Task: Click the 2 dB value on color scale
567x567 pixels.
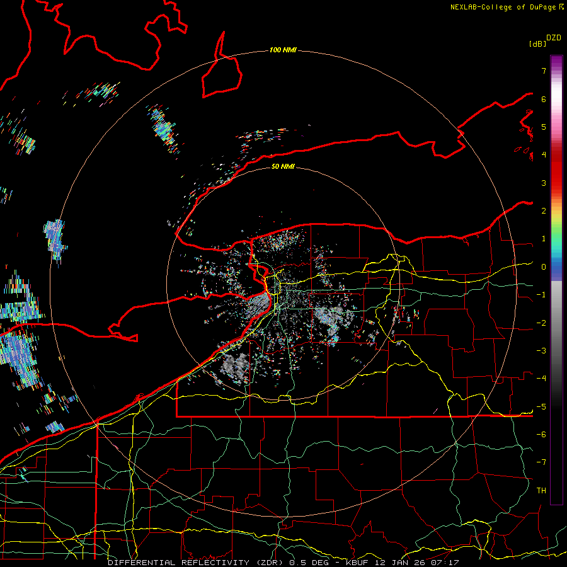Action: tap(544, 211)
